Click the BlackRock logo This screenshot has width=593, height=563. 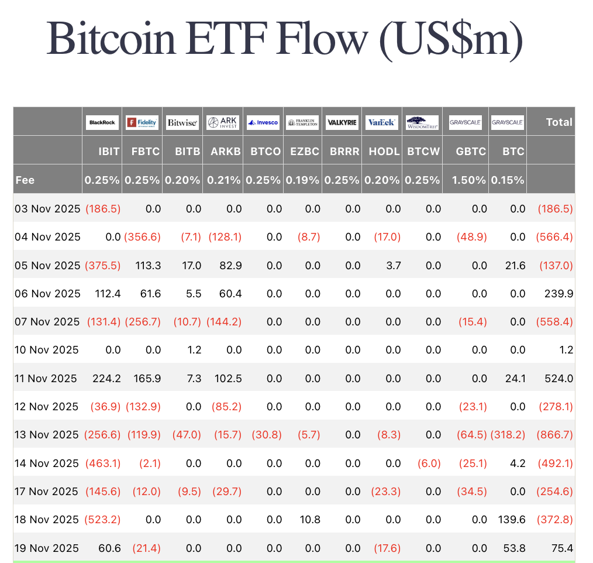[102, 122]
